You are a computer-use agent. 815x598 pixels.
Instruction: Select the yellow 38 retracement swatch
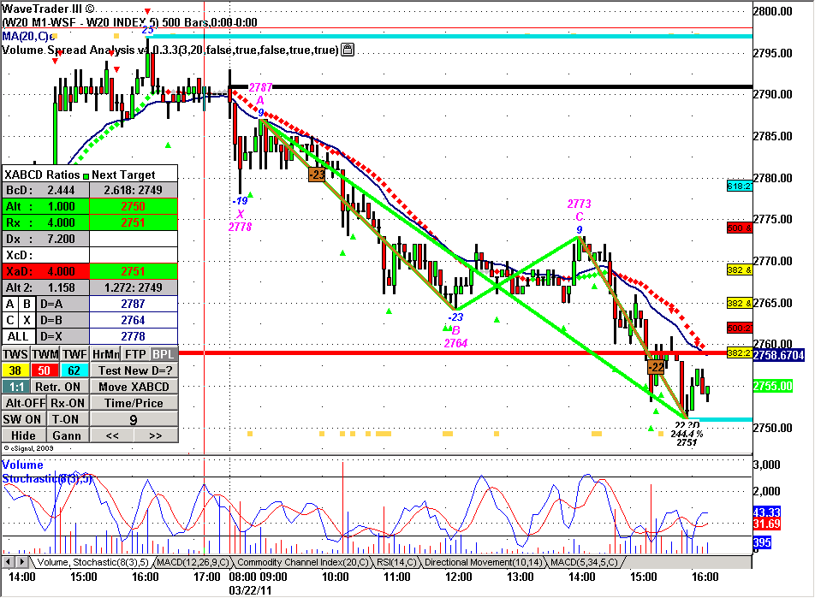15,370
